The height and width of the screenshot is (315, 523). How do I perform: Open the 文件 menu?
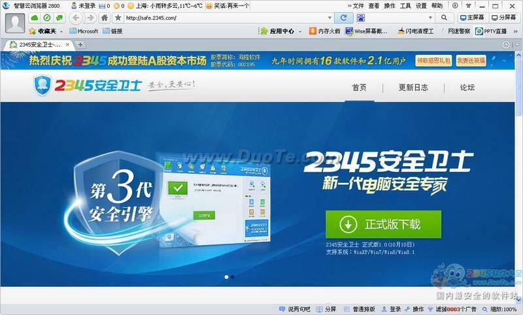358,6
